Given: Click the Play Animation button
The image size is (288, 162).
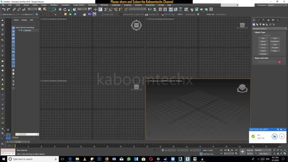Looking at the screenshot, I should coord(229,150).
